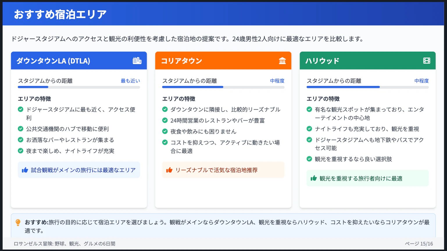Click the blue thumbs-up icon in DTLA card
Screen dimensions: 447x251
(x=25, y=170)
